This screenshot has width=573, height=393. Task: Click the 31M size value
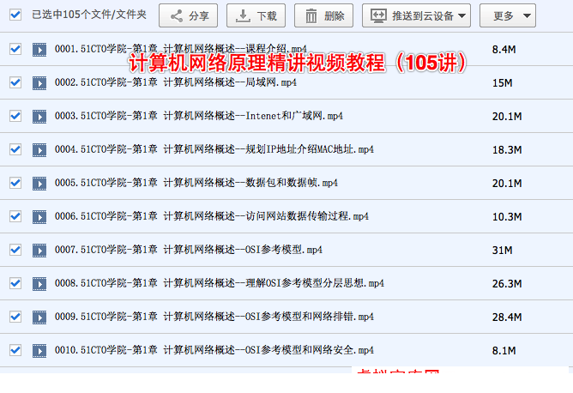[503, 250]
